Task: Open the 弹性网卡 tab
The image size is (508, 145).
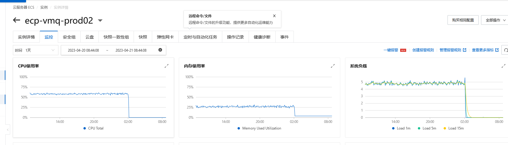Action: tap(165, 37)
